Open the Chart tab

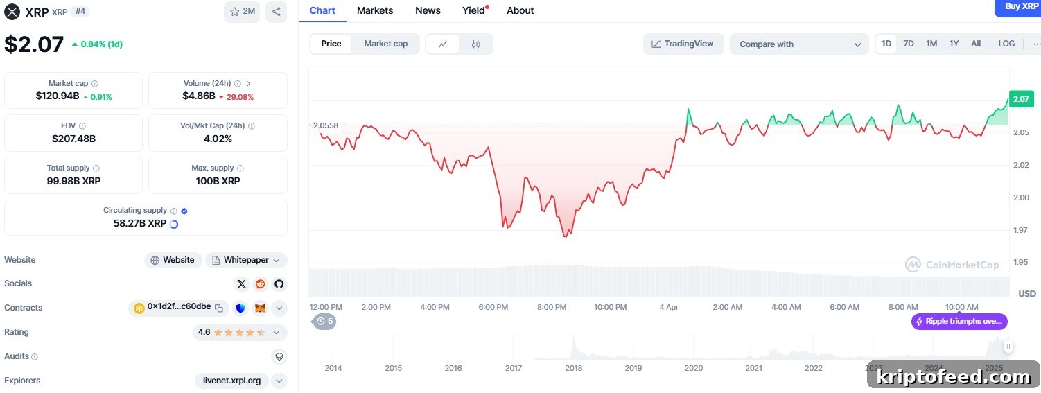click(x=322, y=10)
